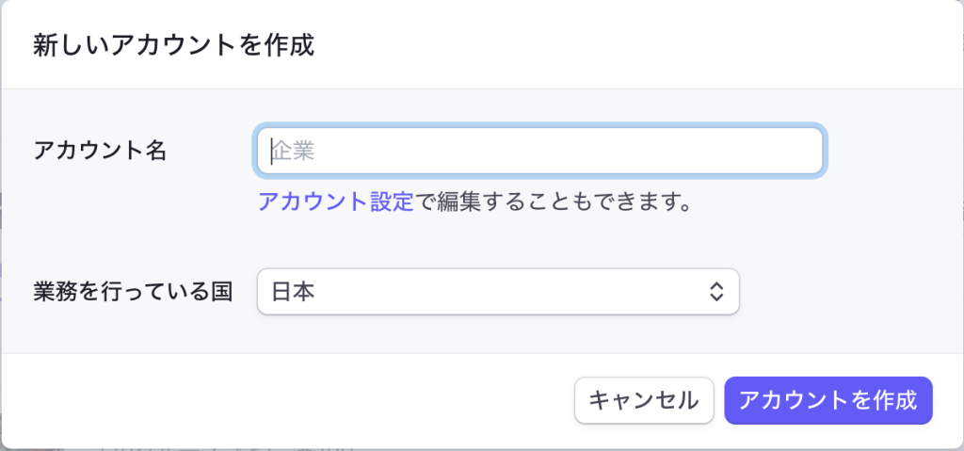964x451 pixels.
Task: Click empty footer area left of キャンセル
Action: coord(282,400)
